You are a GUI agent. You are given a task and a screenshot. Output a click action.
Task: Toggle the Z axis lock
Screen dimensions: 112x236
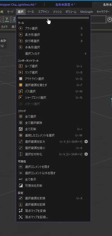14,19
